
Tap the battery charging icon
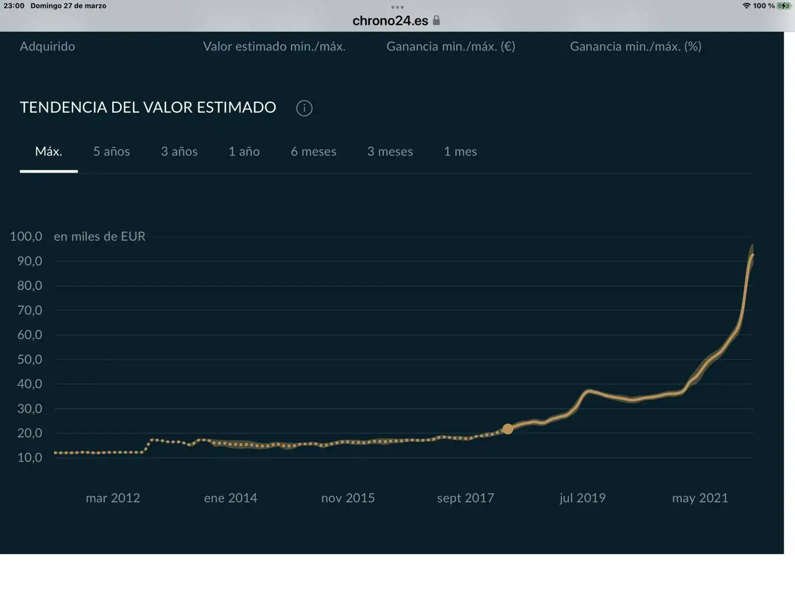(x=784, y=6)
